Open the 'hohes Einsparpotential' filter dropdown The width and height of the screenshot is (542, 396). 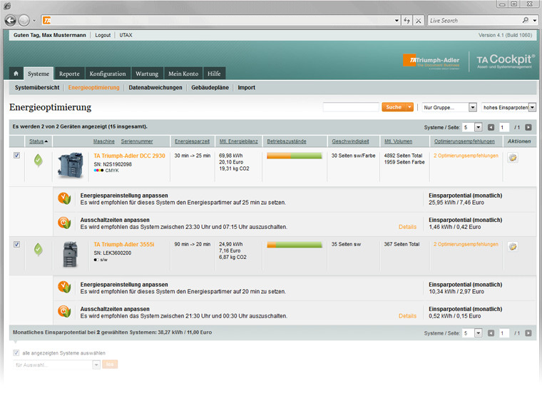point(508,107)
